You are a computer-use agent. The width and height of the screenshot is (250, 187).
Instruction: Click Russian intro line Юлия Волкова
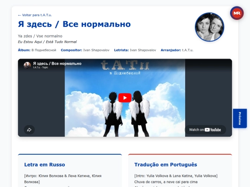[x=63, y=179]
